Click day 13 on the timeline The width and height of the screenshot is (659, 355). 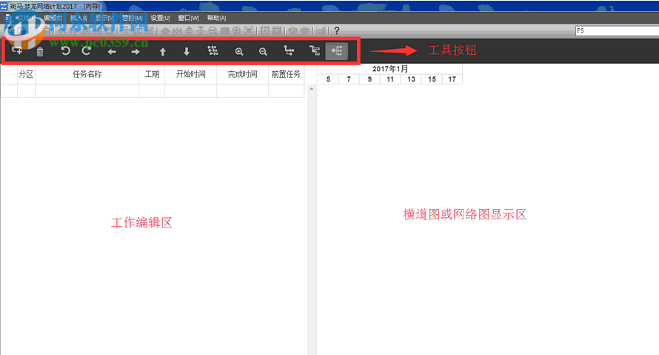(411, 79)
